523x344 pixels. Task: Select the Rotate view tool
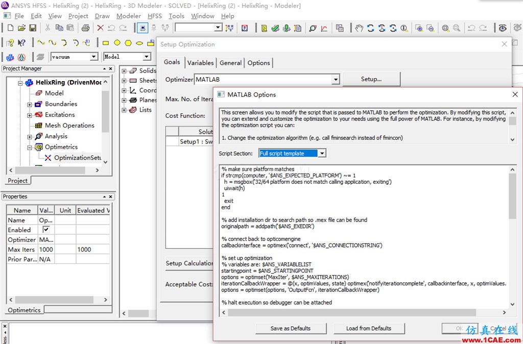click(x=371, y=29)
